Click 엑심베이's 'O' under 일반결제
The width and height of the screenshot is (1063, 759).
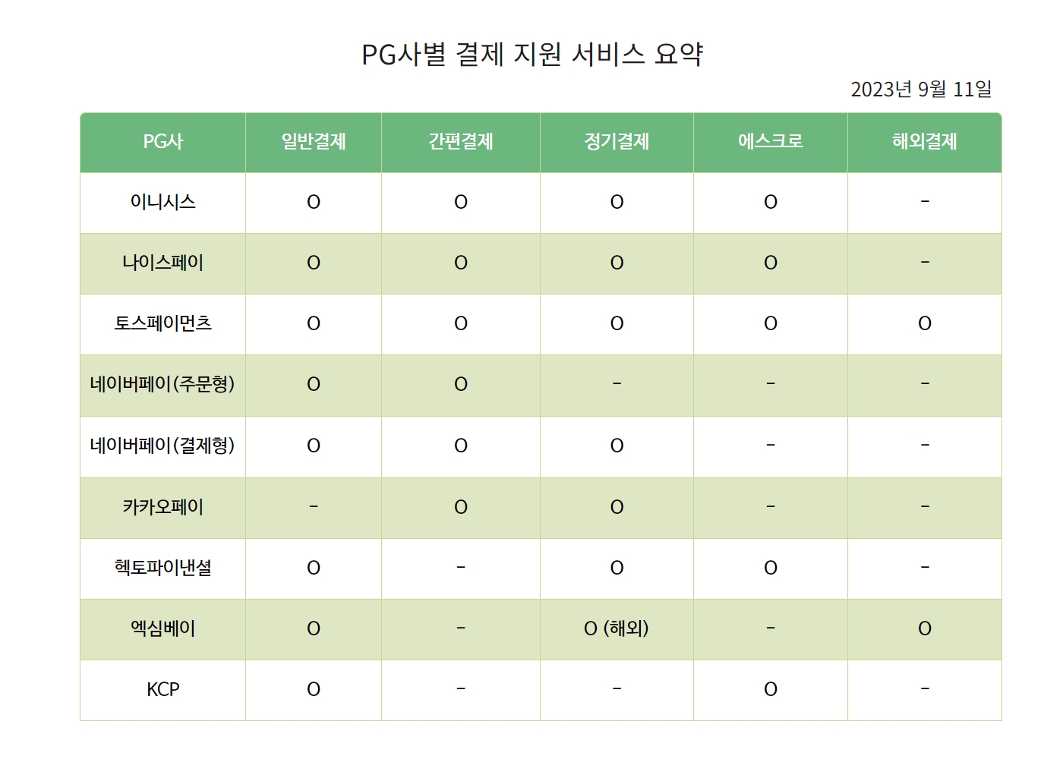314,629
